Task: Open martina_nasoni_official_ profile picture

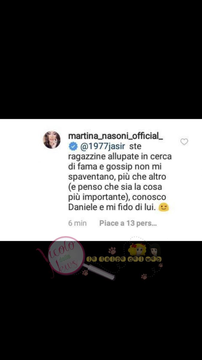Action: coord(52,140)
